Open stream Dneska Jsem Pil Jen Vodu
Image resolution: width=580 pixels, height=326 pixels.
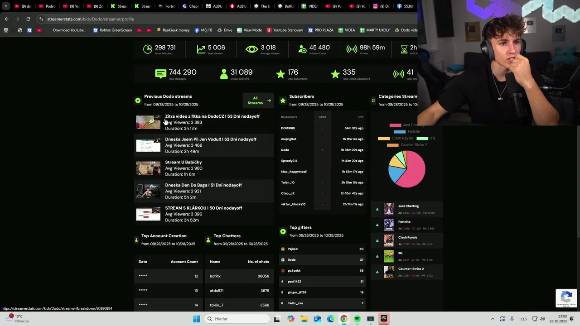pos(211,139)
